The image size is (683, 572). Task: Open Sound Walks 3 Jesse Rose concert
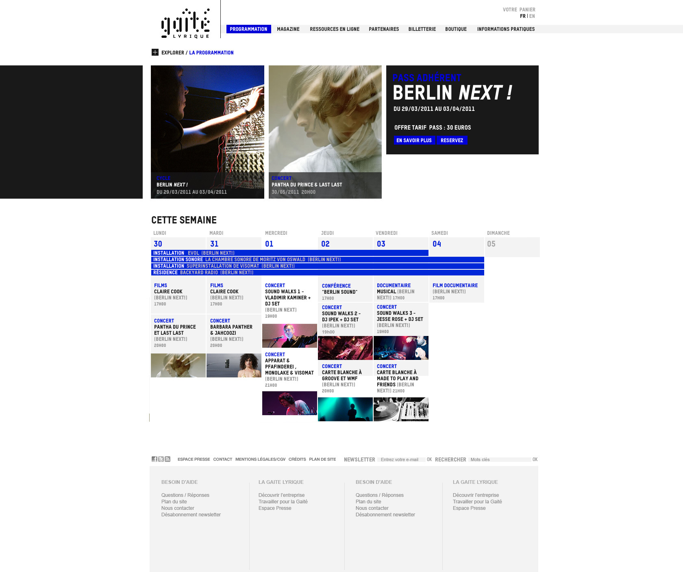[x=401, y=319]
